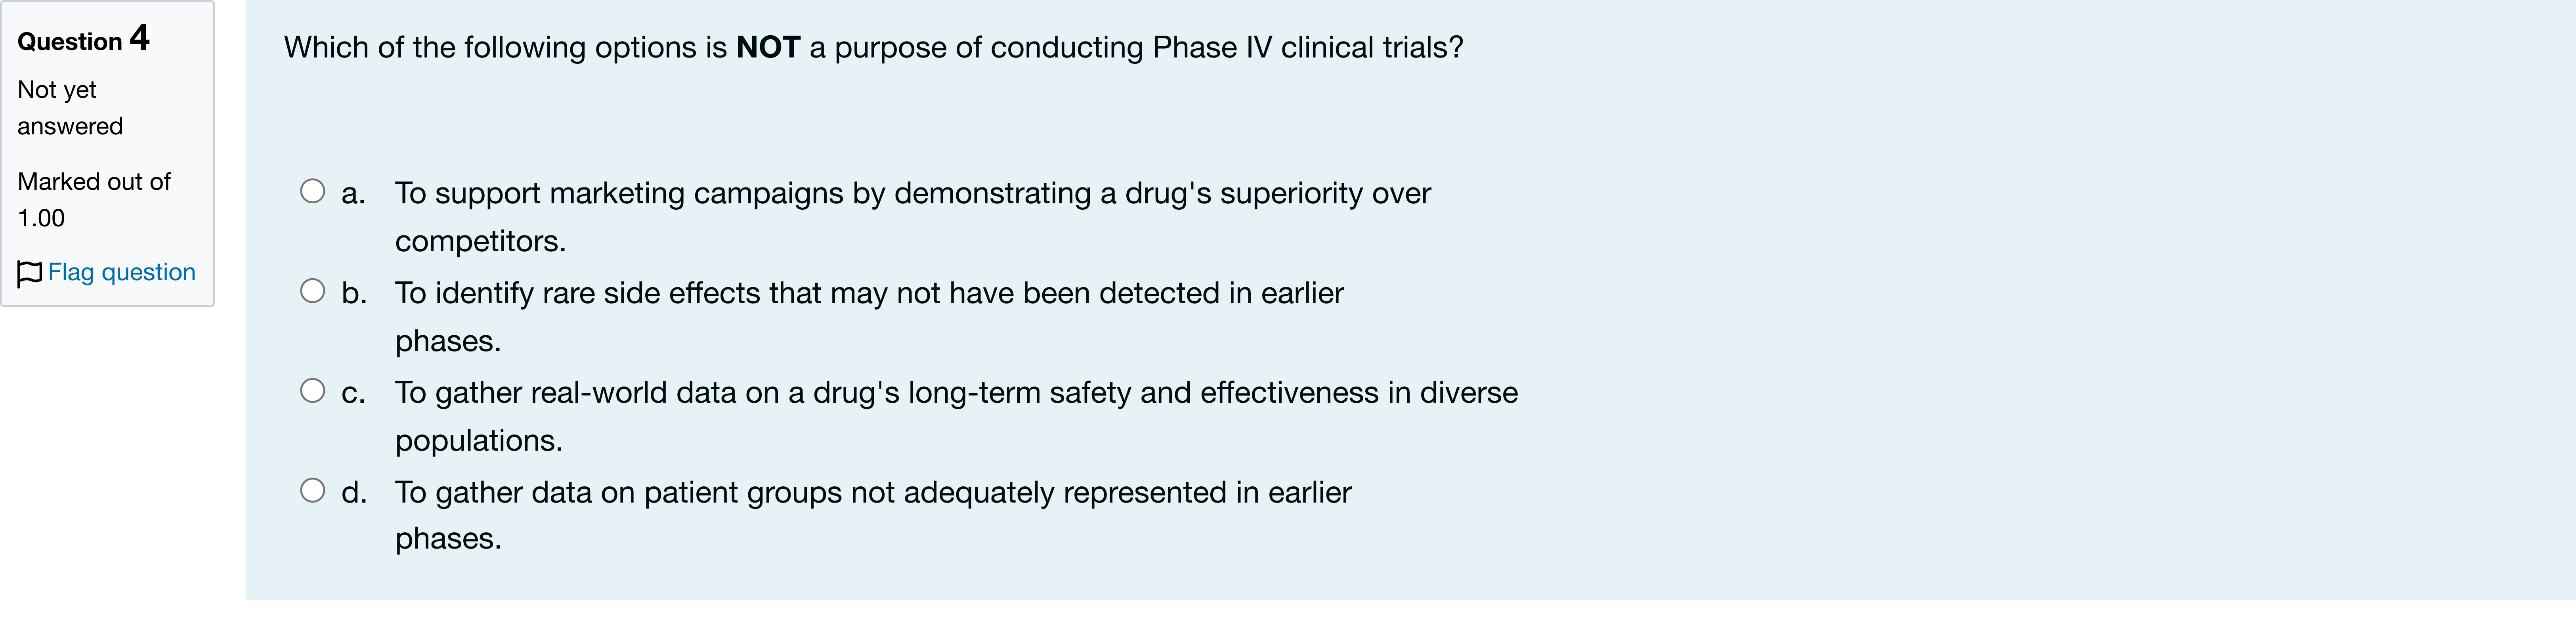Click the 'Not yet answered' status text
Screen dimensions: 2576x631
pyautogui.click(x=70, y=108)
